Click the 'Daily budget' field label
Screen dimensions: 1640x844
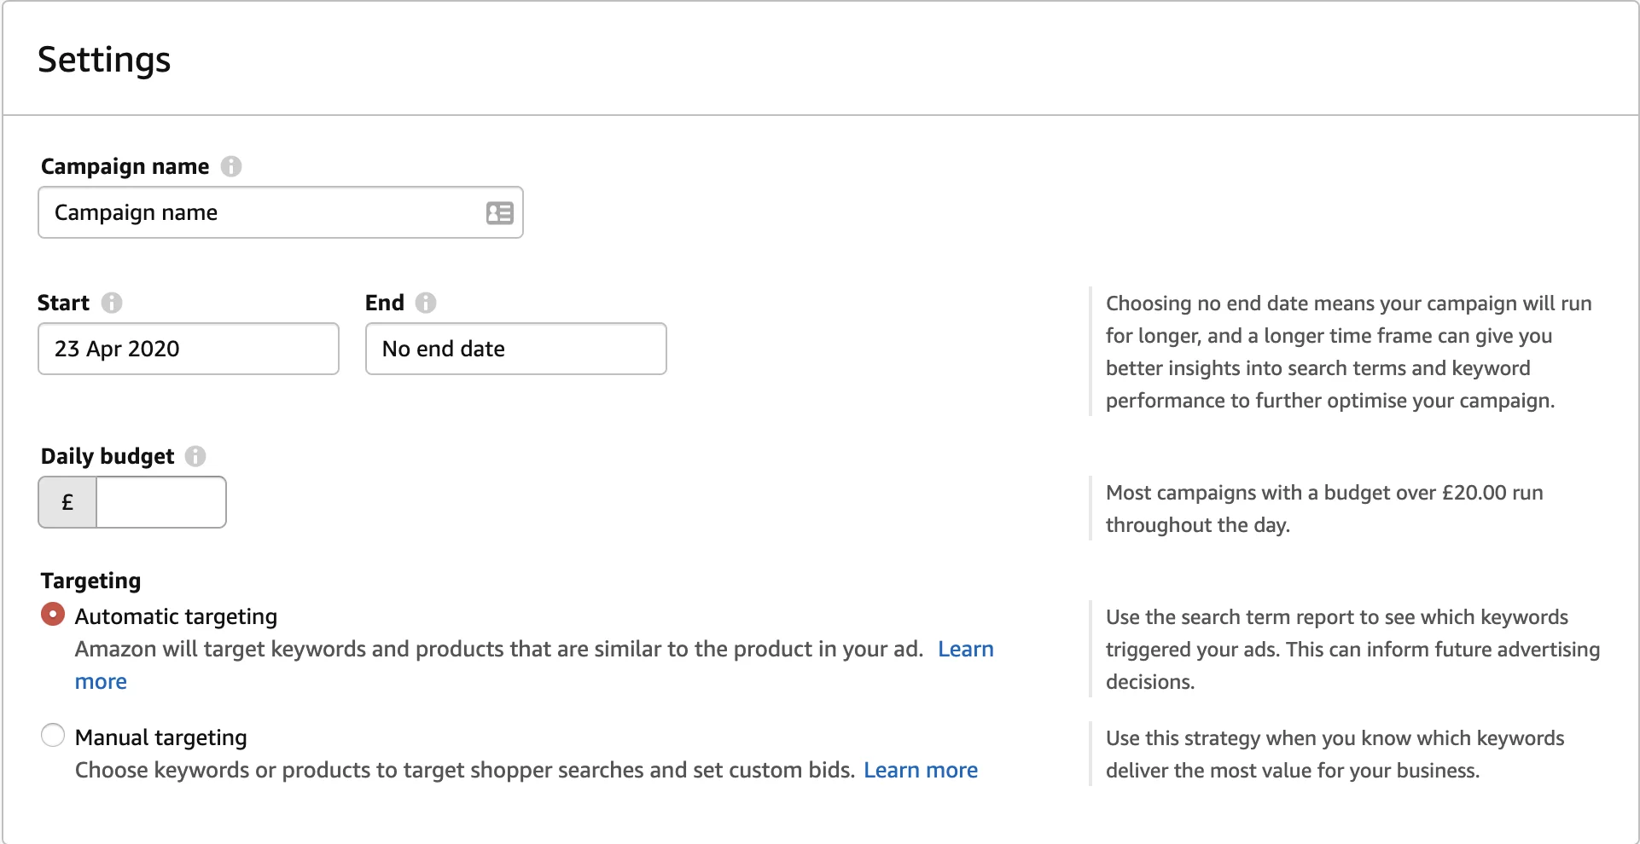pyautogui.click(x=108, y=456)
